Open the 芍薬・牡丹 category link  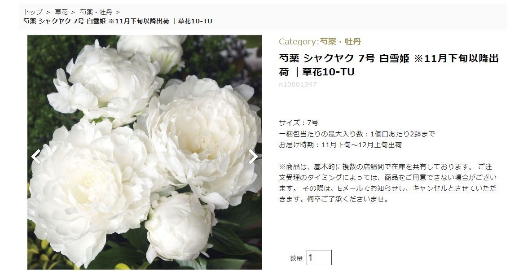coord(340,42)
